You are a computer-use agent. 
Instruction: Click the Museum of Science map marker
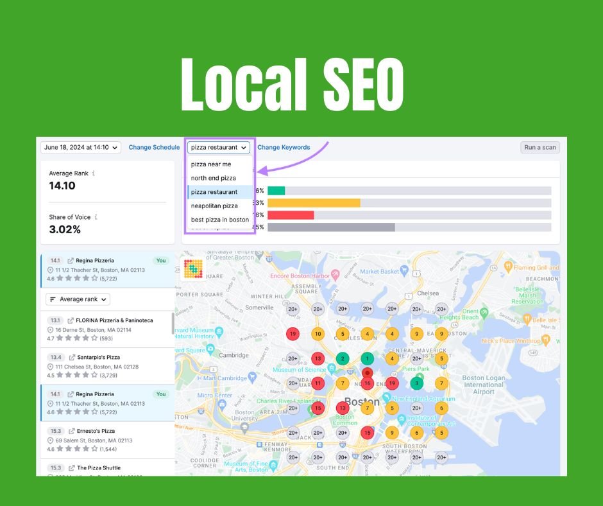(x=331, y=368)
